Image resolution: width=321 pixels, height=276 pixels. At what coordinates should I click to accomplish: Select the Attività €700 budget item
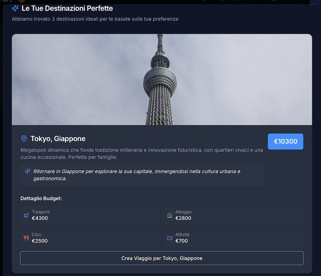pos(233,238)
